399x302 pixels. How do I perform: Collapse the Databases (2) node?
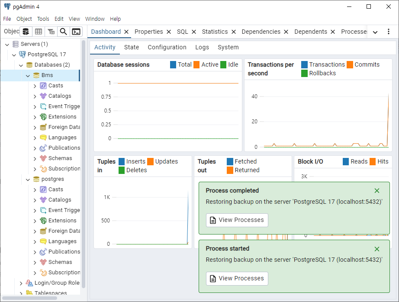coord(21,65)
